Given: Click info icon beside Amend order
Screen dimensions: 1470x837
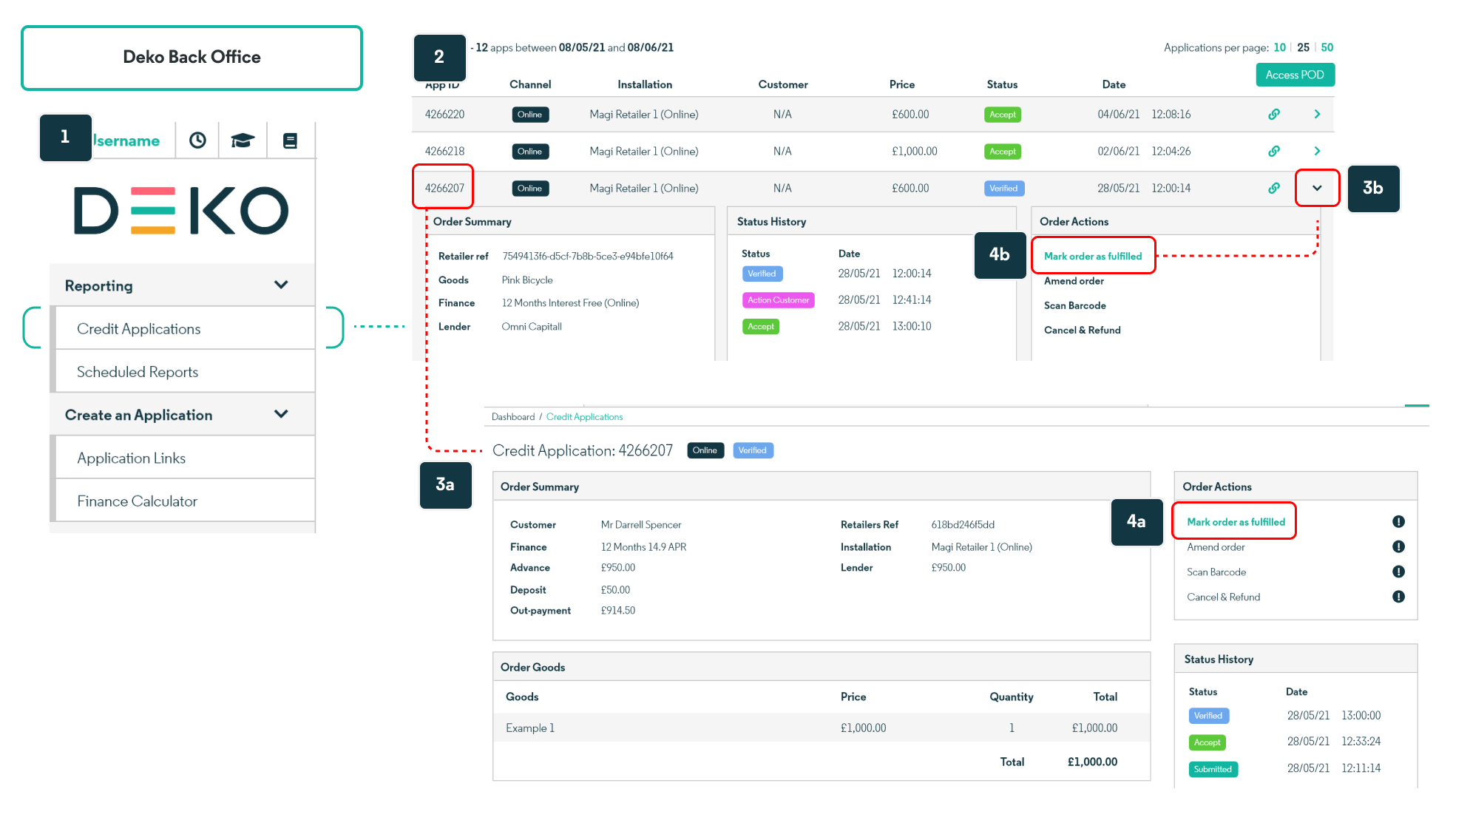Looking at the screenshot, I should tap(1398, 547).
